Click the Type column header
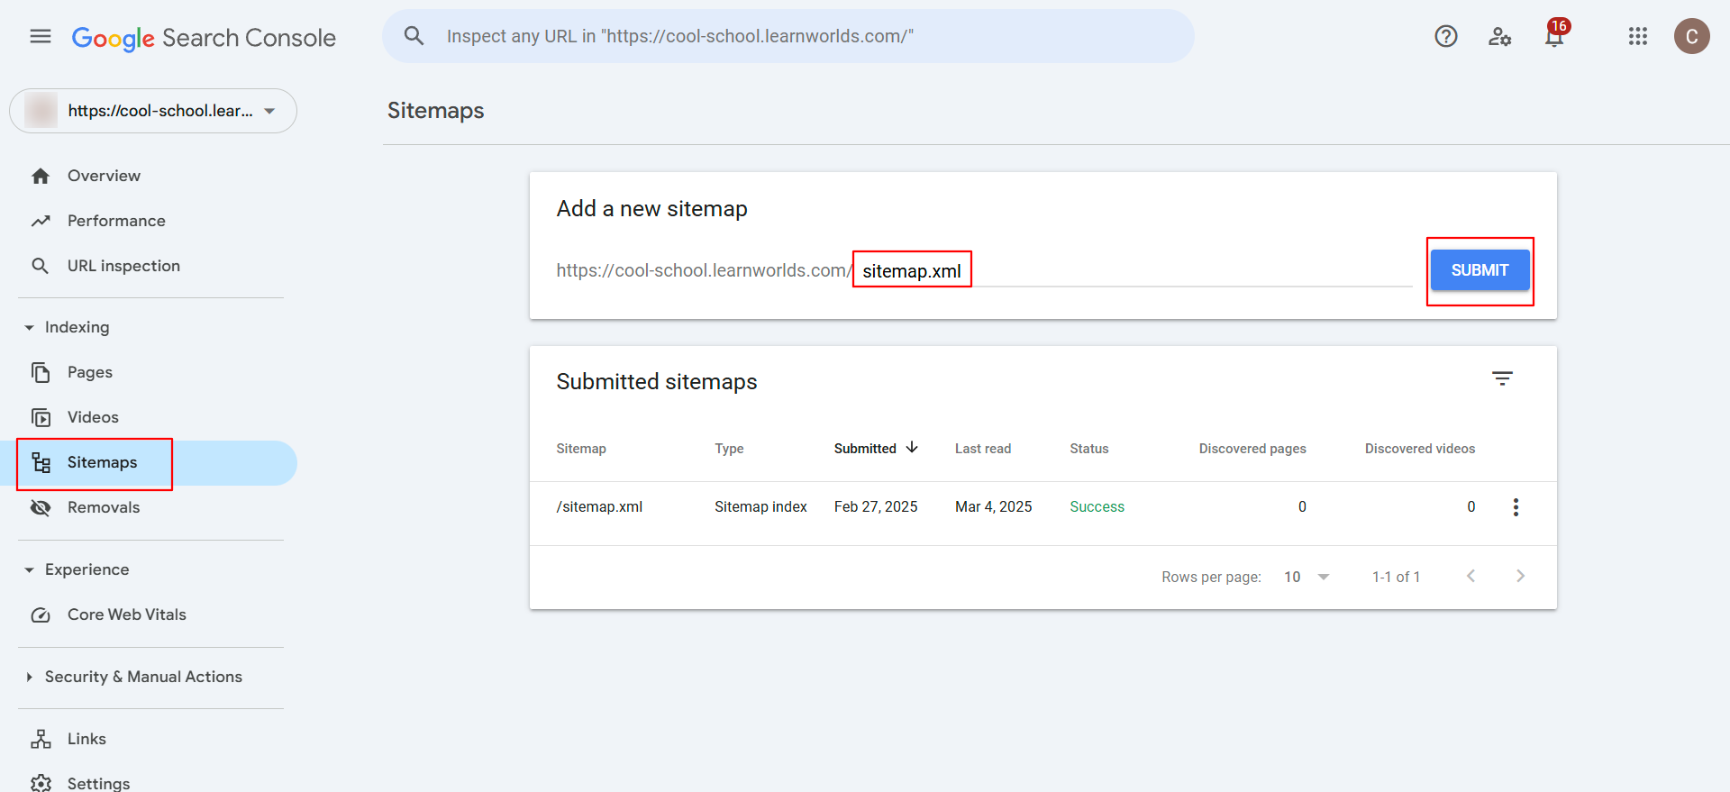Screen dimensions: 1730x792 729,448
